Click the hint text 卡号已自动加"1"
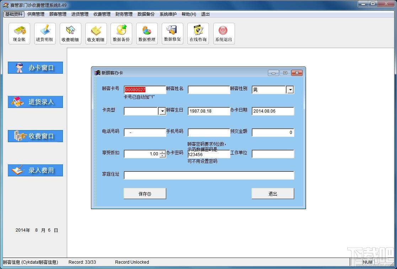 point(139,97)
